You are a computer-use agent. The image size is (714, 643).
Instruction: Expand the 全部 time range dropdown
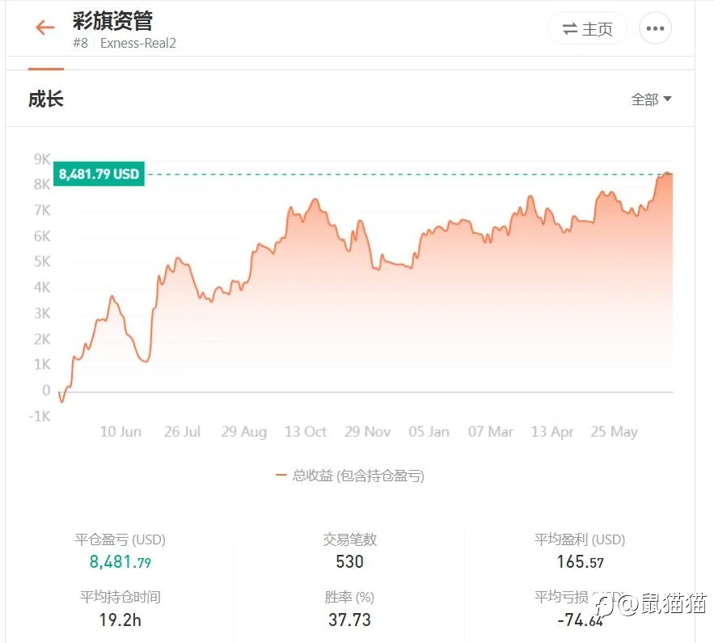645,99
